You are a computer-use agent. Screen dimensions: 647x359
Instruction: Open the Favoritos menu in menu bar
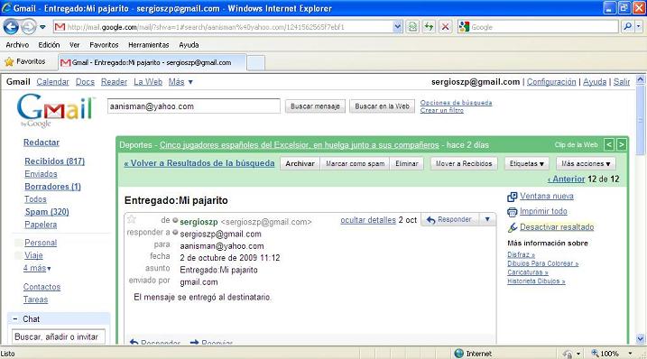click(x=104, y=45)
